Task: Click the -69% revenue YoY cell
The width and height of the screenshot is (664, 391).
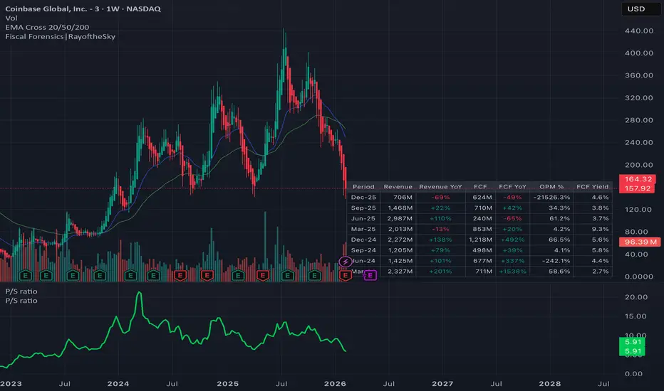Action: tap(440, 198)
